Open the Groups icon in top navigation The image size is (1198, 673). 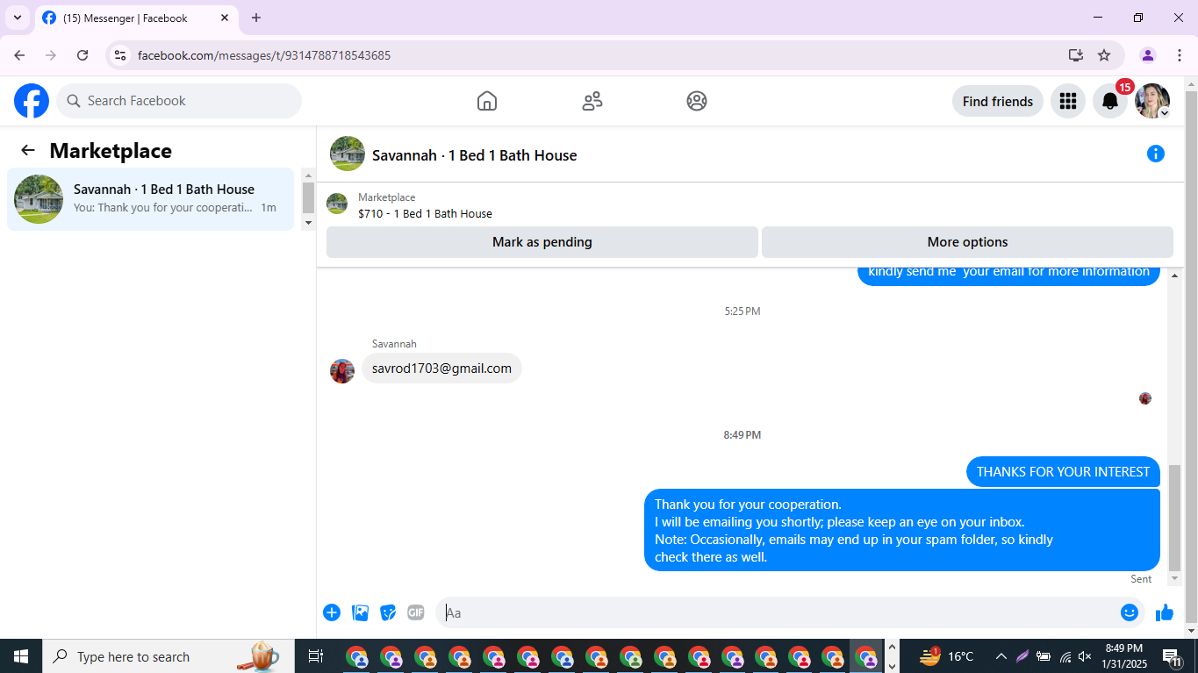697,101
